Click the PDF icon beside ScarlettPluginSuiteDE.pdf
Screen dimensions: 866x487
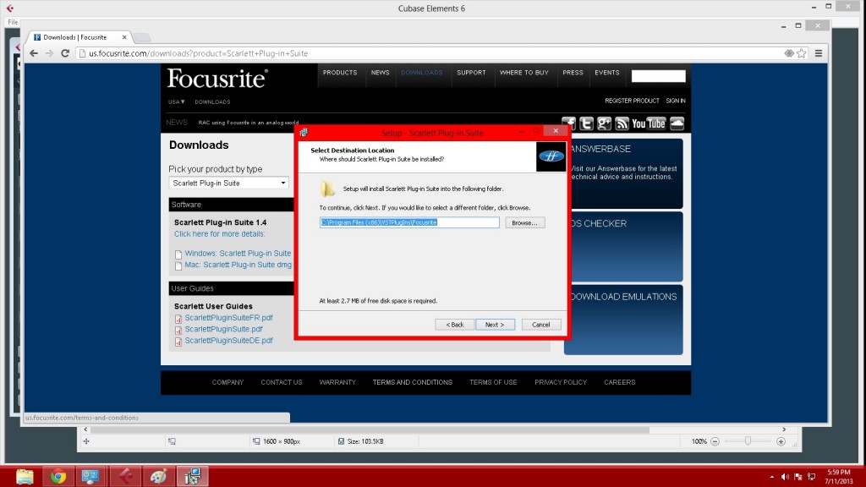(x=178, y=342)
